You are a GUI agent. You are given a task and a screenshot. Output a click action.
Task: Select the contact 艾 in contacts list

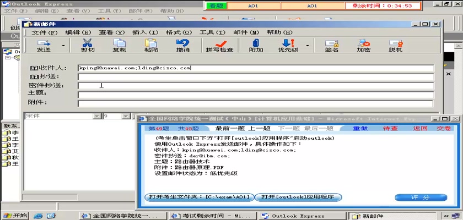coord(10,151)
